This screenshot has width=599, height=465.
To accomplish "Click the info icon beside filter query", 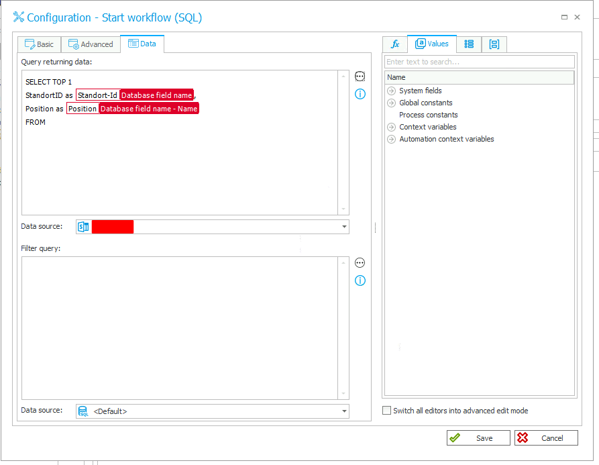I will [360, 280].
